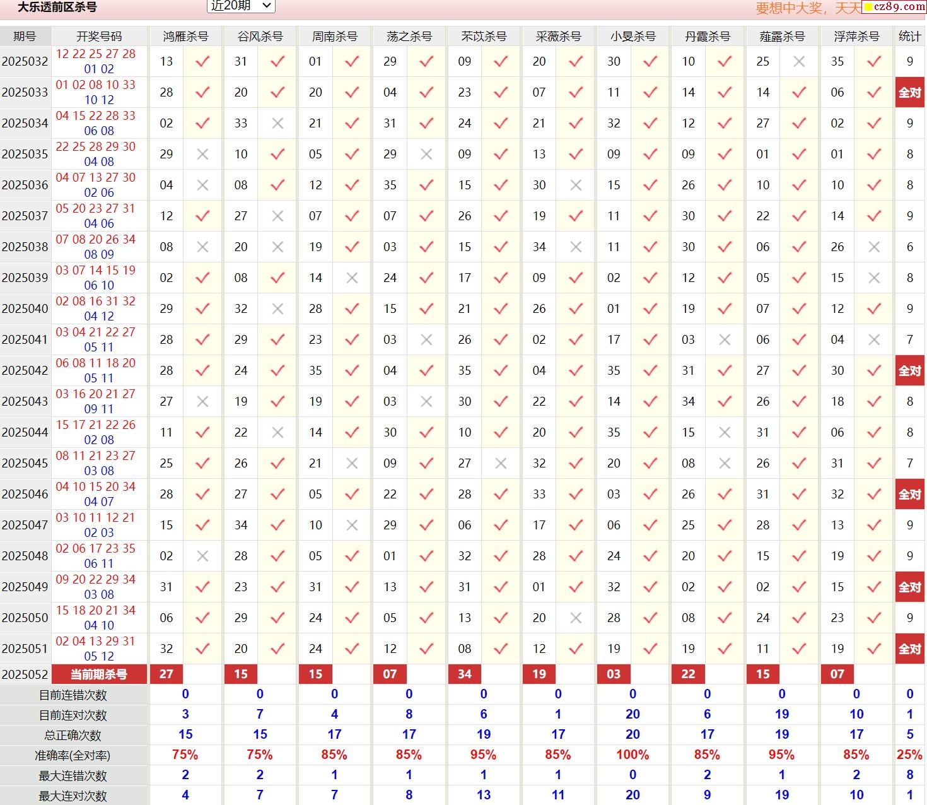
Task: Click the 采薇 gray cross in row 2025036
Action: (x=576, y=185)
